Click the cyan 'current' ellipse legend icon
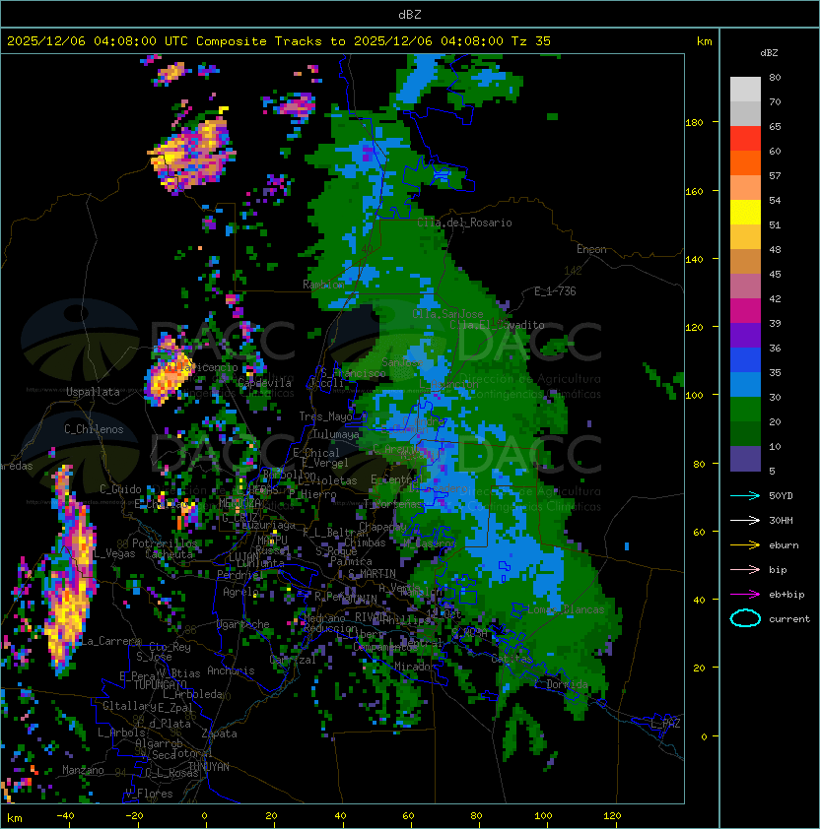The width and height of the screenshot is (820, 829). coord(745,618)
